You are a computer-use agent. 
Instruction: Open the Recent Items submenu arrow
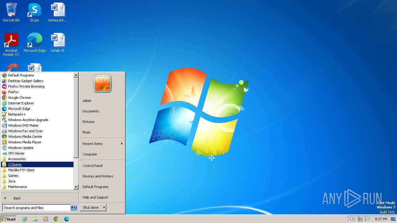coord(122,144)
